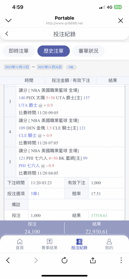Tap the 5串1 bet option link
Screen dimensions: 129x279
click(x=35, y=194)
